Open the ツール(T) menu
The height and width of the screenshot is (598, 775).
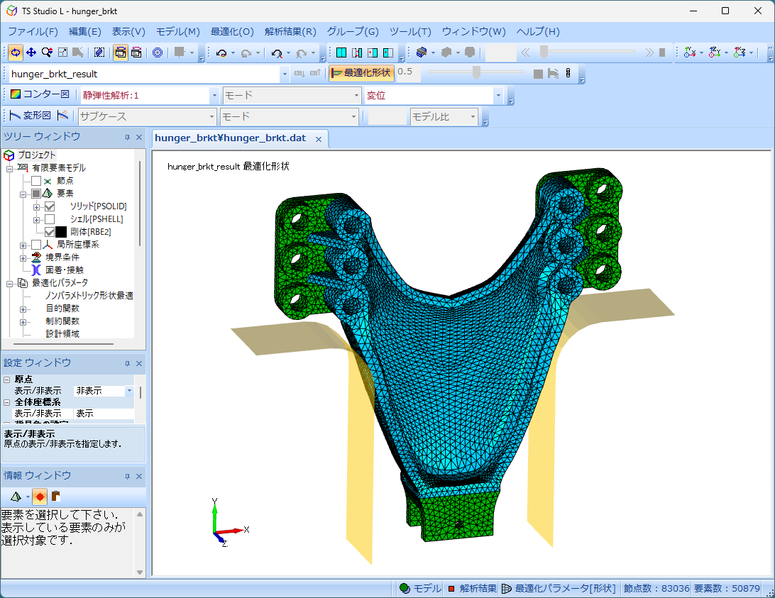click(410, 32)
